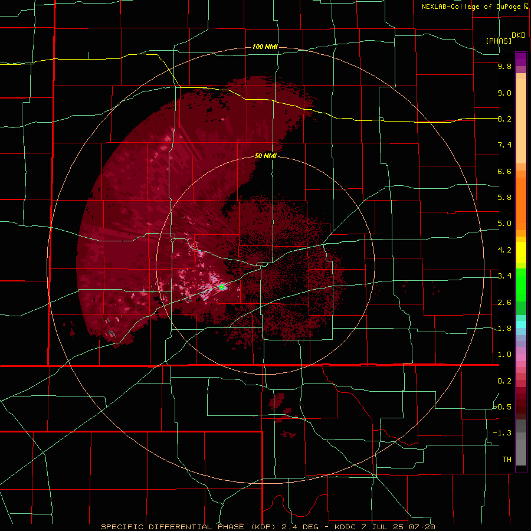Click the TH threshold label on the legend
The height and width of the screenshot is (531, 531).
click(x=507, y=460)
